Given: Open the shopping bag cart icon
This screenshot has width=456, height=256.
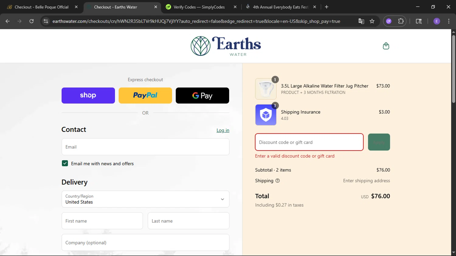Looking at the screenshot, I should pos(386,46).
